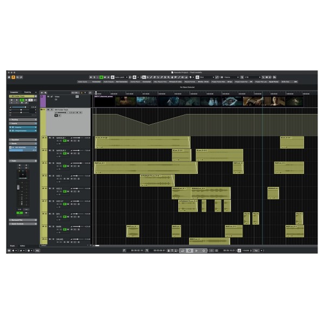Viewport: 324px width, 324px height.
Task: Mute the VARIOUS 1 track
Action: coord(50,138)
